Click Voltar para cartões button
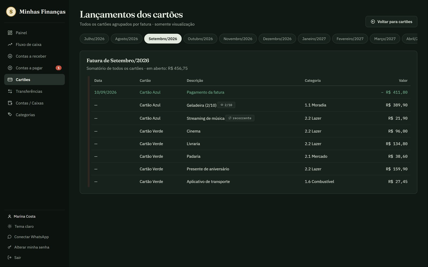 tap(391, 22)
